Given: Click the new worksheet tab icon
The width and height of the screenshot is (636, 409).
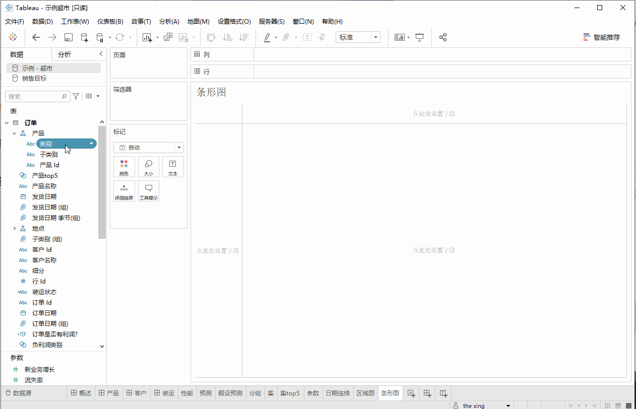Looking at the screenshot, I should click(x=411, y=393).
